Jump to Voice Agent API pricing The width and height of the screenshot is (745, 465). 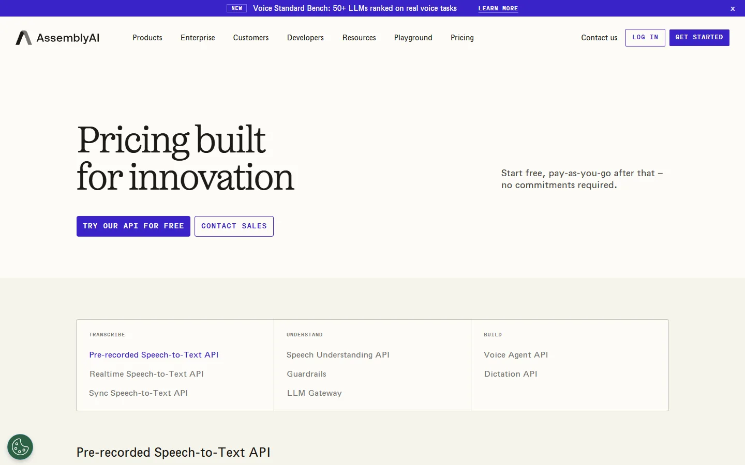coord(516,355)
